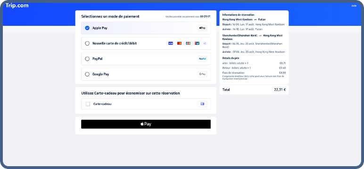
Task: Show the +2 more card types badge
Action: pos(205,44)
